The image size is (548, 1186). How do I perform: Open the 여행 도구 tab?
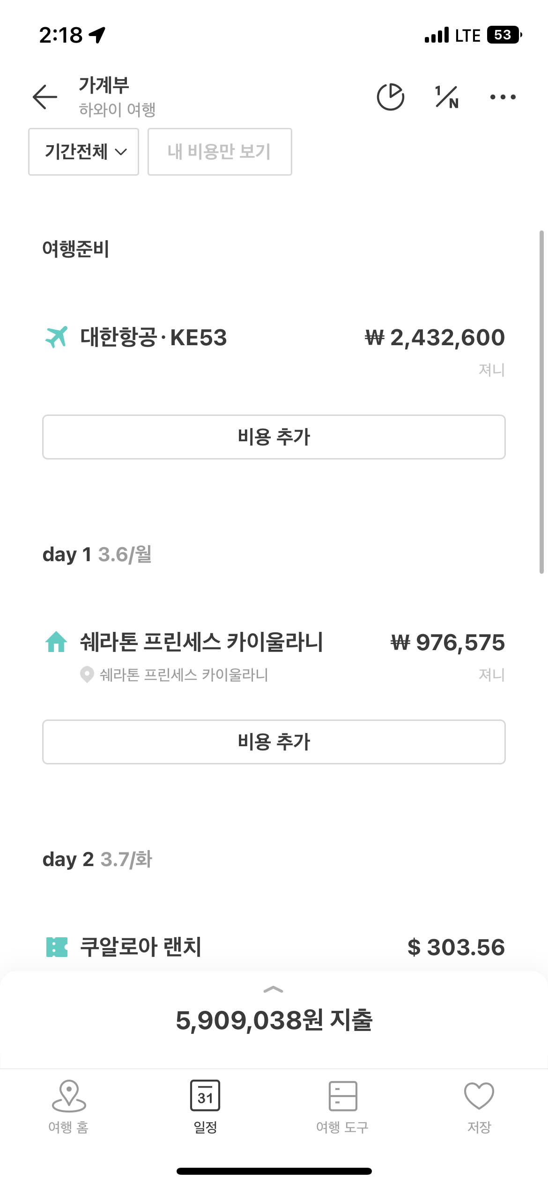pos(342,1107)
